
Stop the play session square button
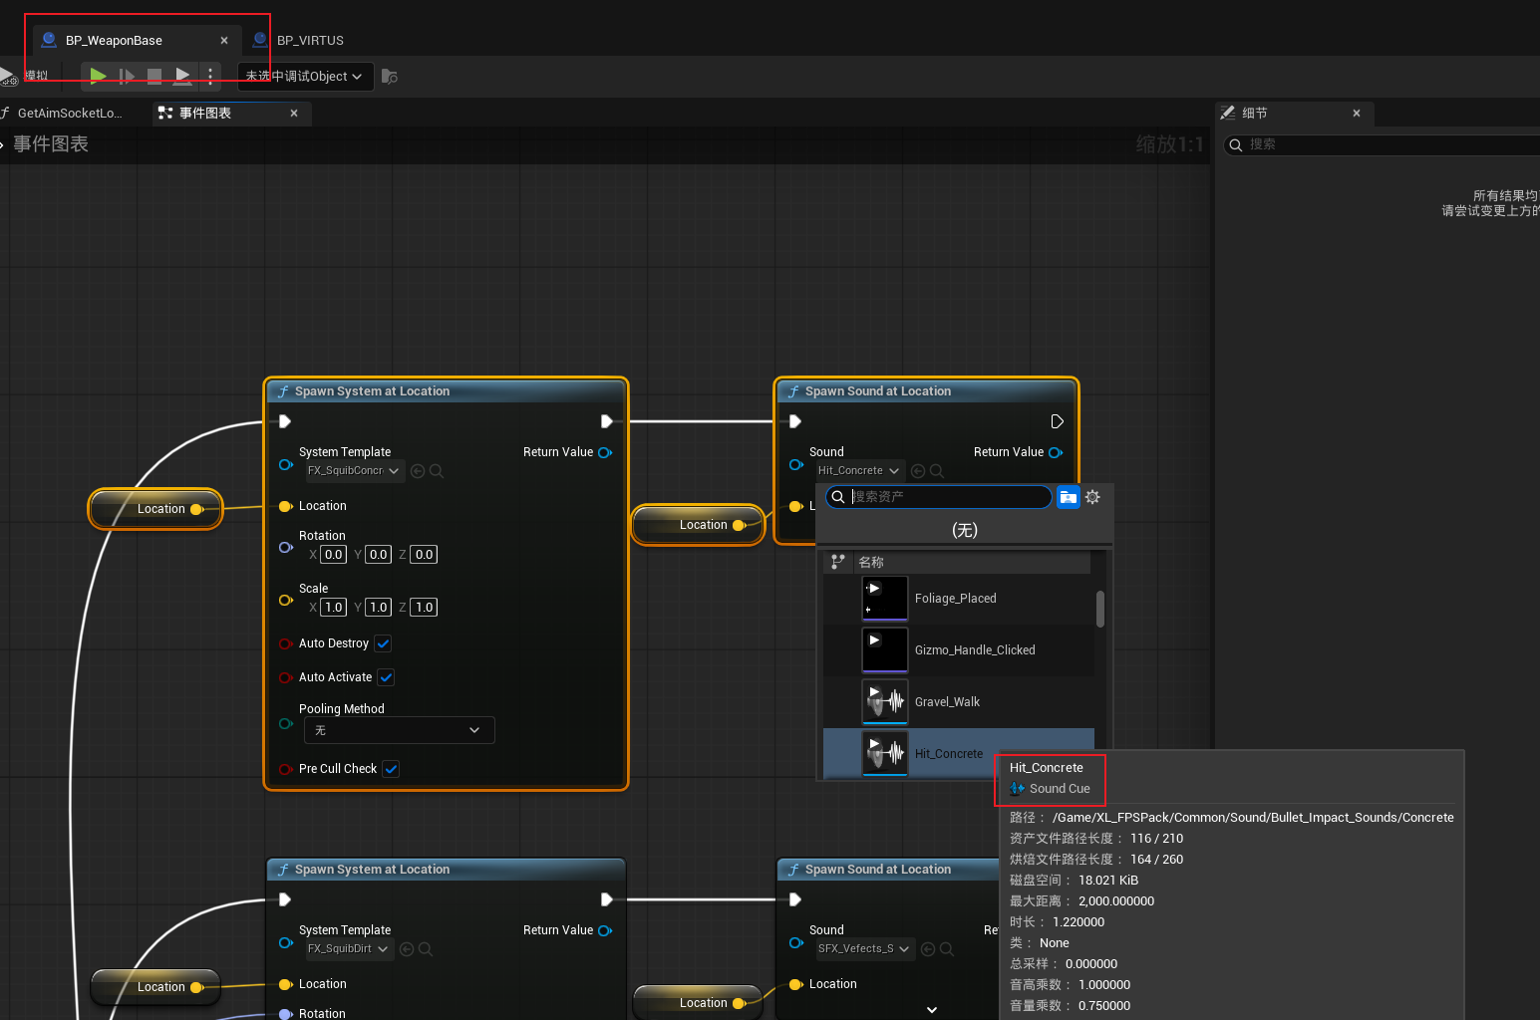(154, 76)
